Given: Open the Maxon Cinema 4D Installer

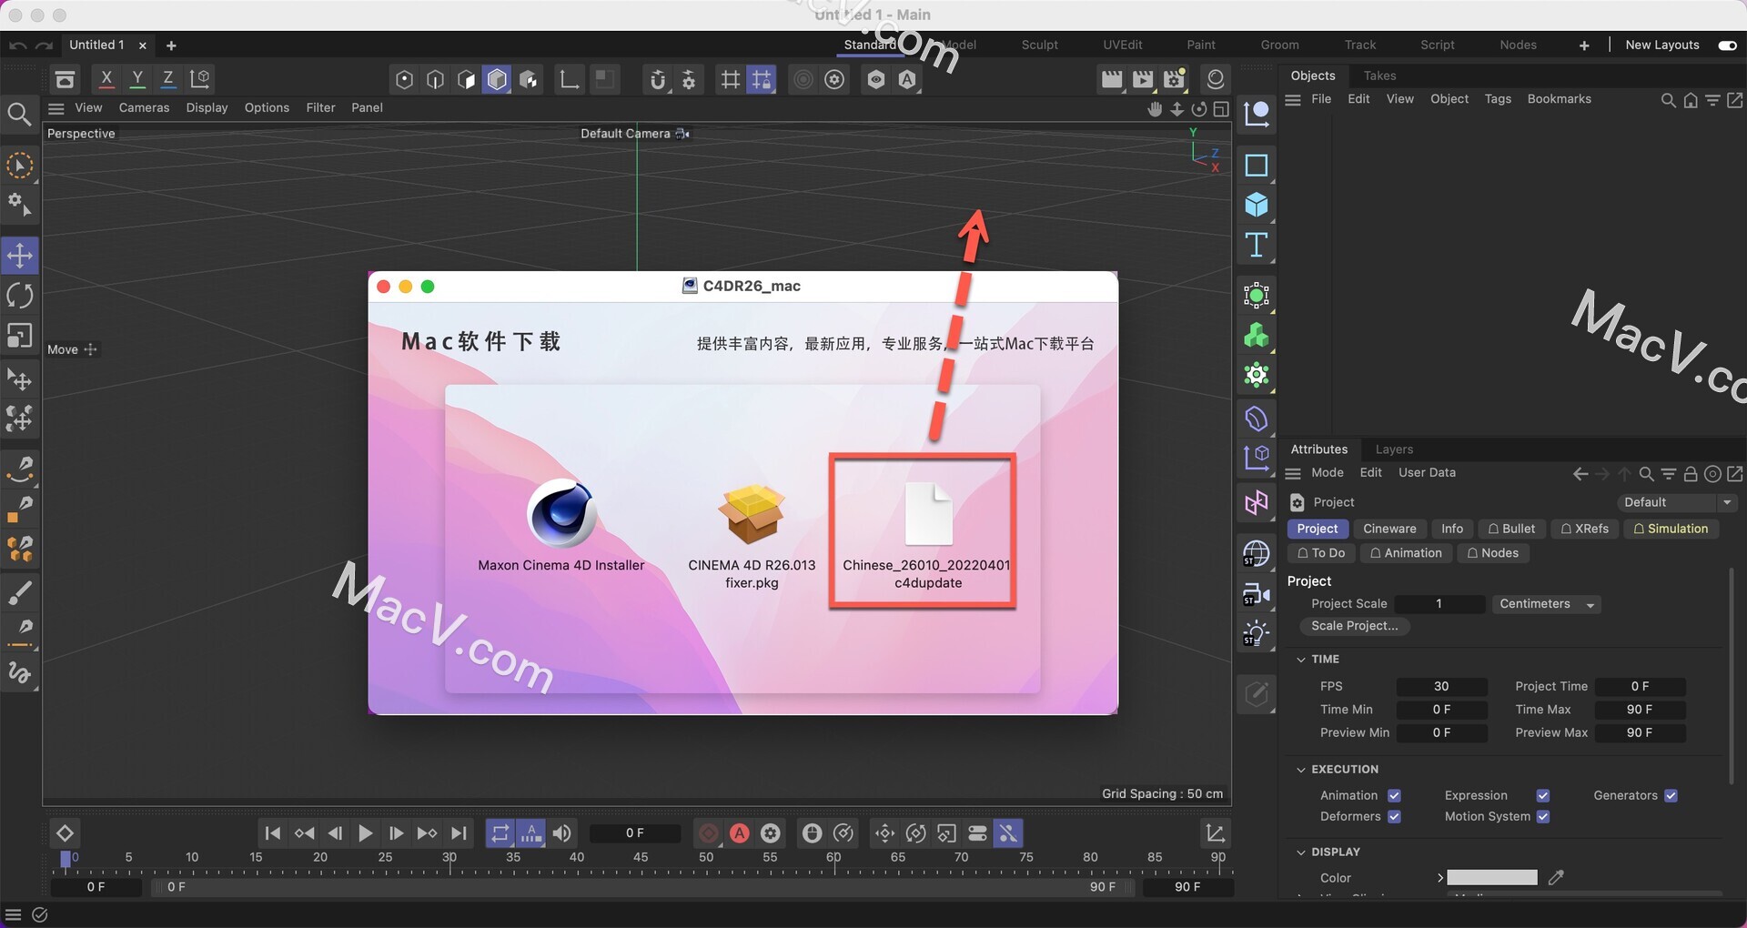Looking at the screenshot, I should coord(561,524).
